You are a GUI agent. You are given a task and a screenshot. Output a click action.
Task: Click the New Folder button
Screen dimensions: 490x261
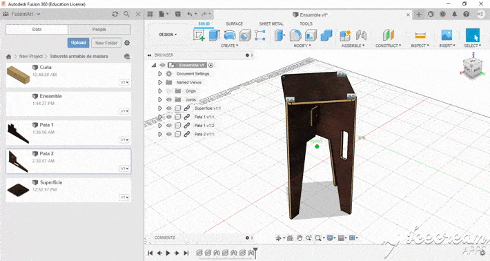point(106,43)
